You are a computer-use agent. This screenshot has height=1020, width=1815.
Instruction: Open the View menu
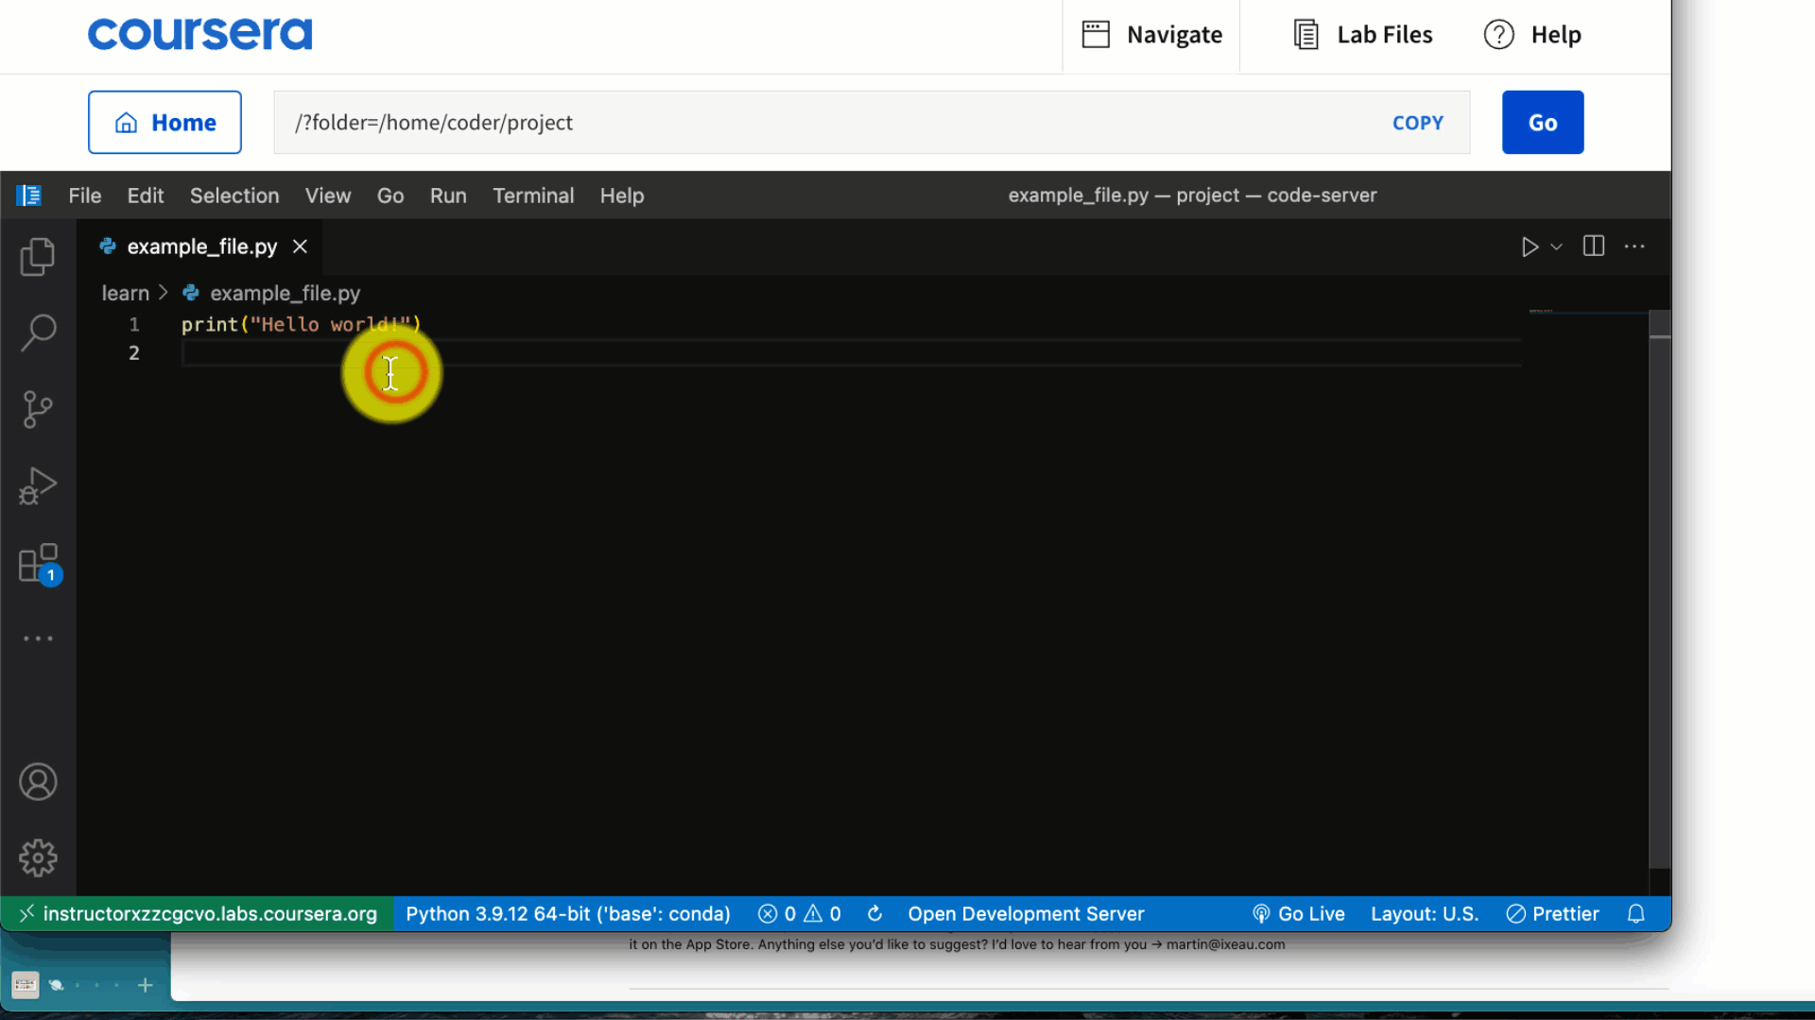328,195
